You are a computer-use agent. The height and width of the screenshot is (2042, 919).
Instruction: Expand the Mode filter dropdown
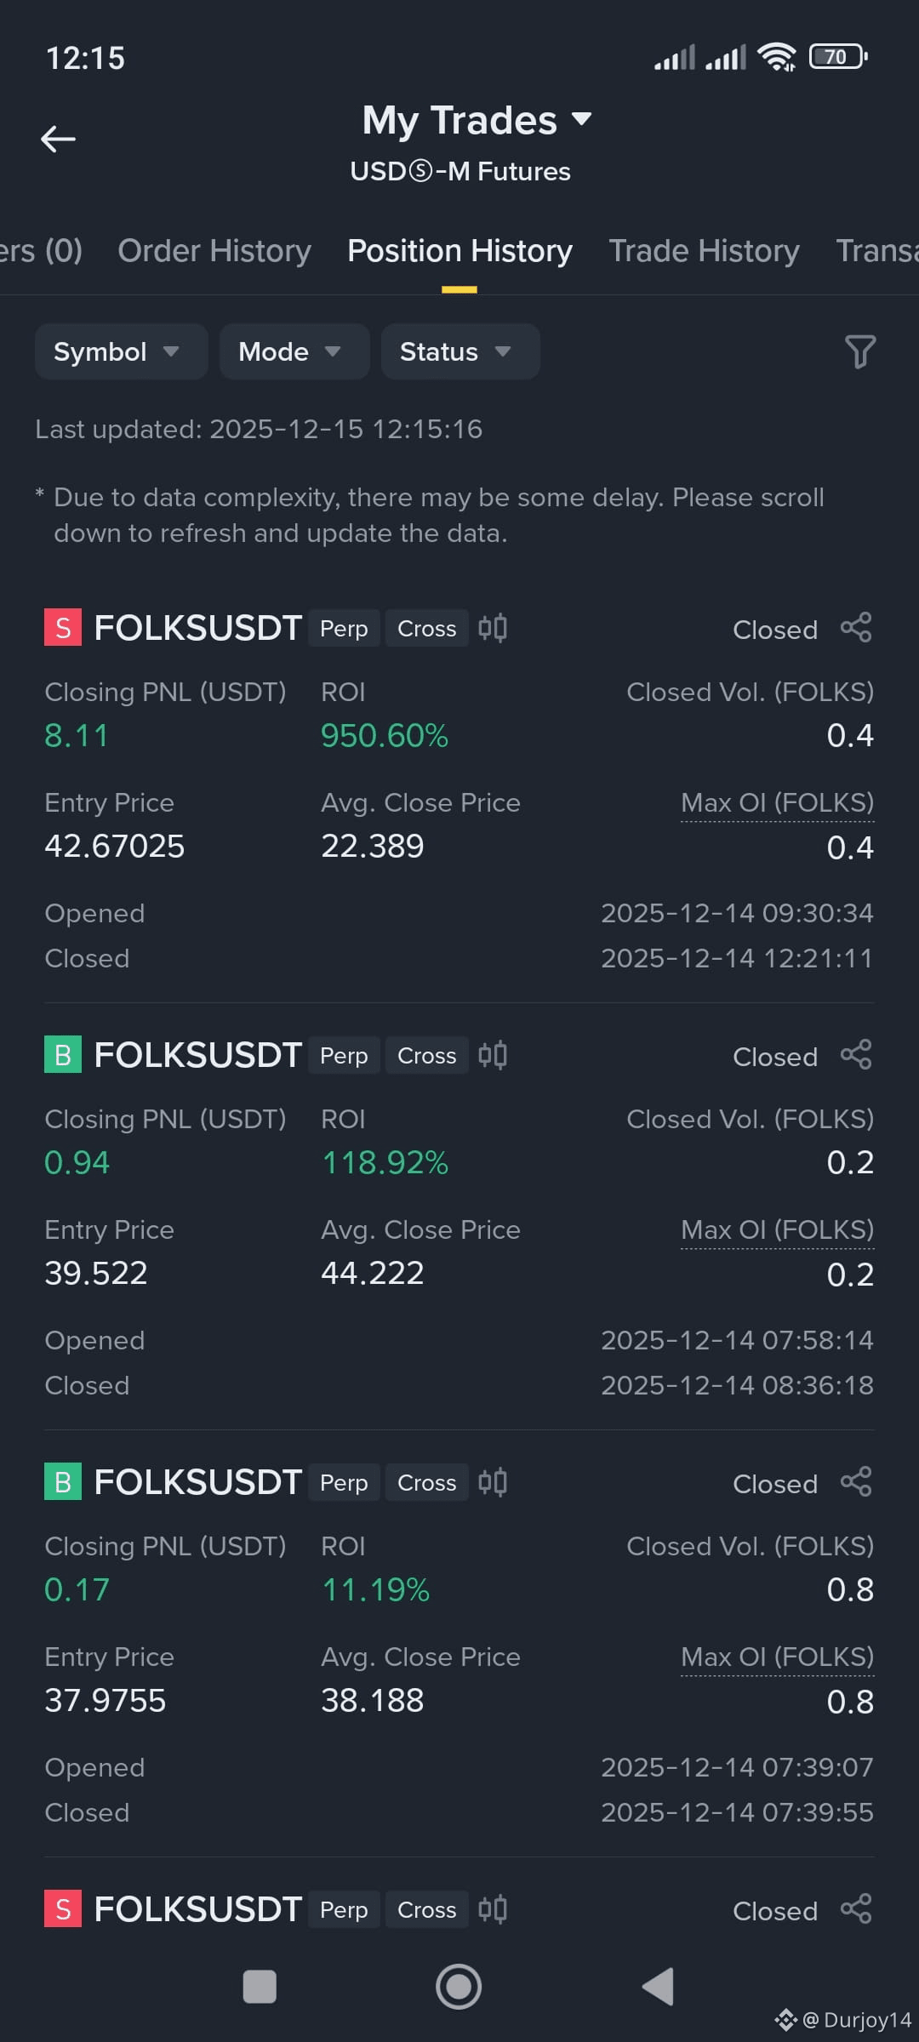[x=294, y=351]
